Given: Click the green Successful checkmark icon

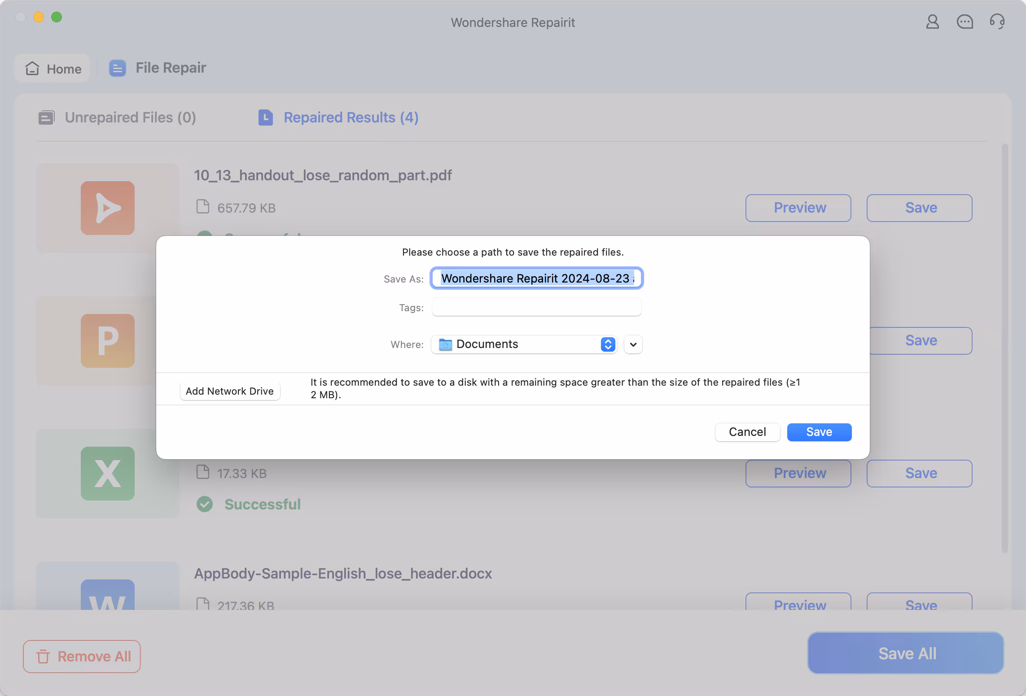Looking at the screenshot, I should click(x=205, y=504).
